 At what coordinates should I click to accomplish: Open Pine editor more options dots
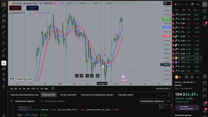click(x=169, y=101)
